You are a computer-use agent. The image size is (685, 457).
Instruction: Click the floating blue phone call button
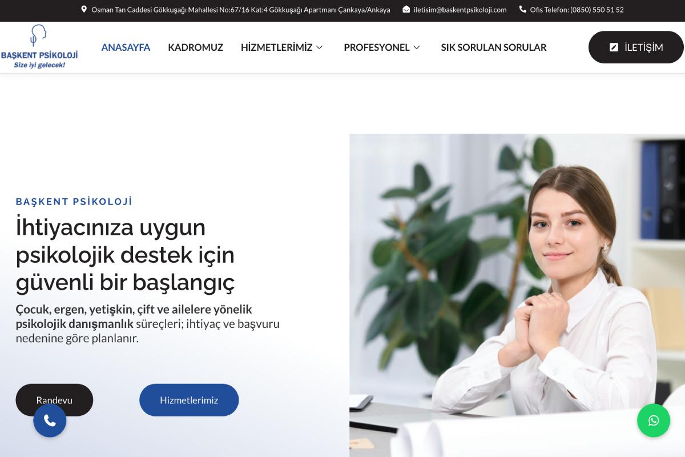click(50, 421)
